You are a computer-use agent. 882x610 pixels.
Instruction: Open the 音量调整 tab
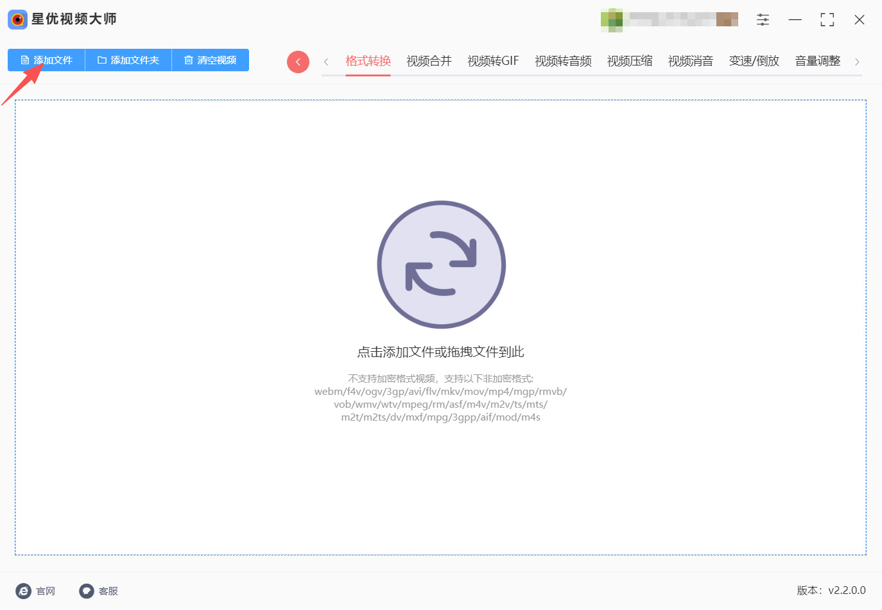817,60
